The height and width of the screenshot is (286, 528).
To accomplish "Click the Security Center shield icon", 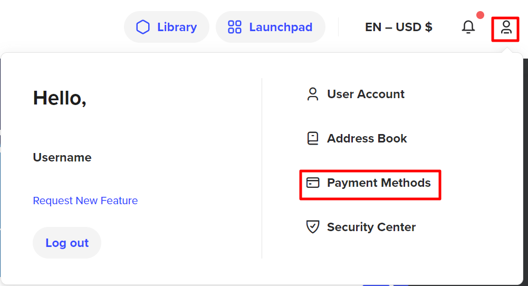I will click(312, 227).
